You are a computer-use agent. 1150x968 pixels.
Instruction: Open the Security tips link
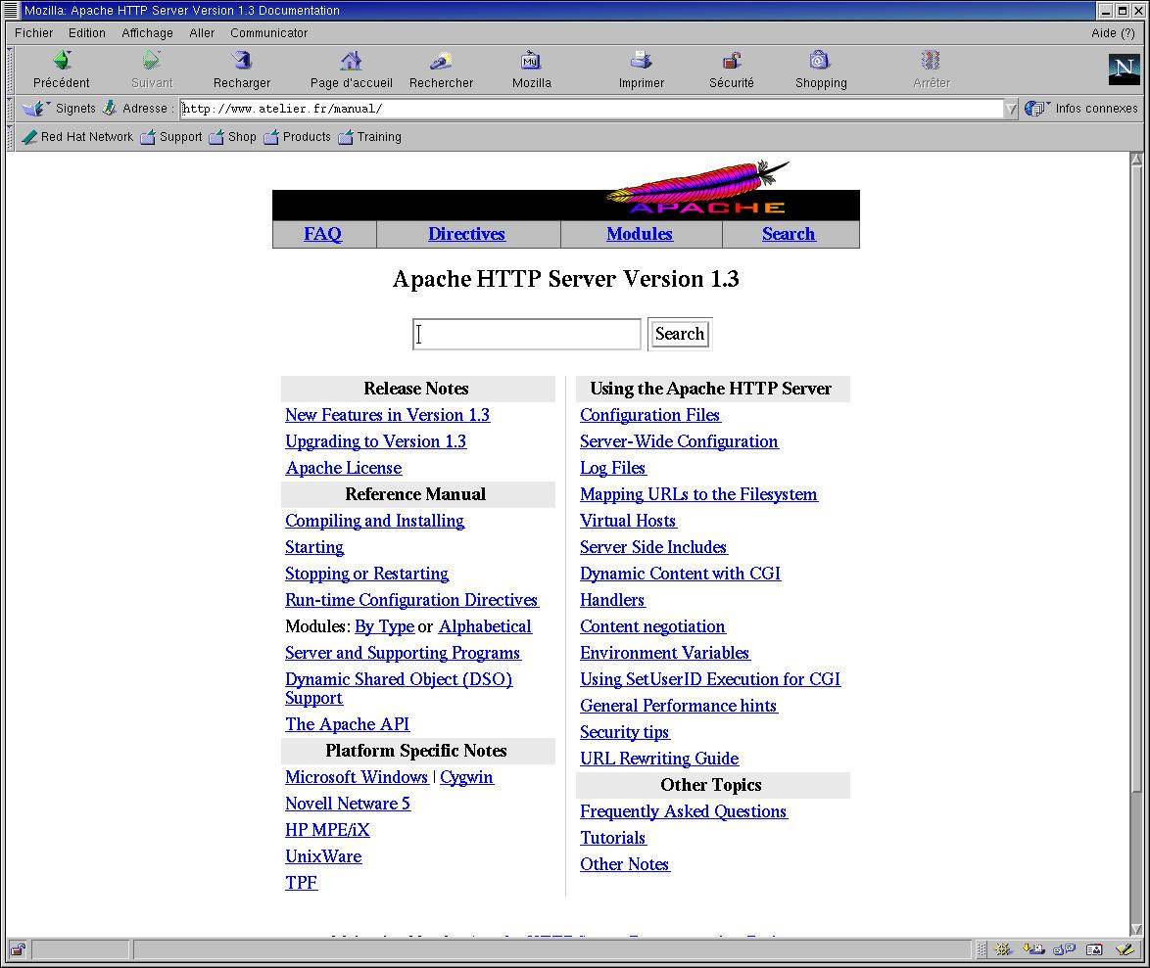tap(625, 732)
